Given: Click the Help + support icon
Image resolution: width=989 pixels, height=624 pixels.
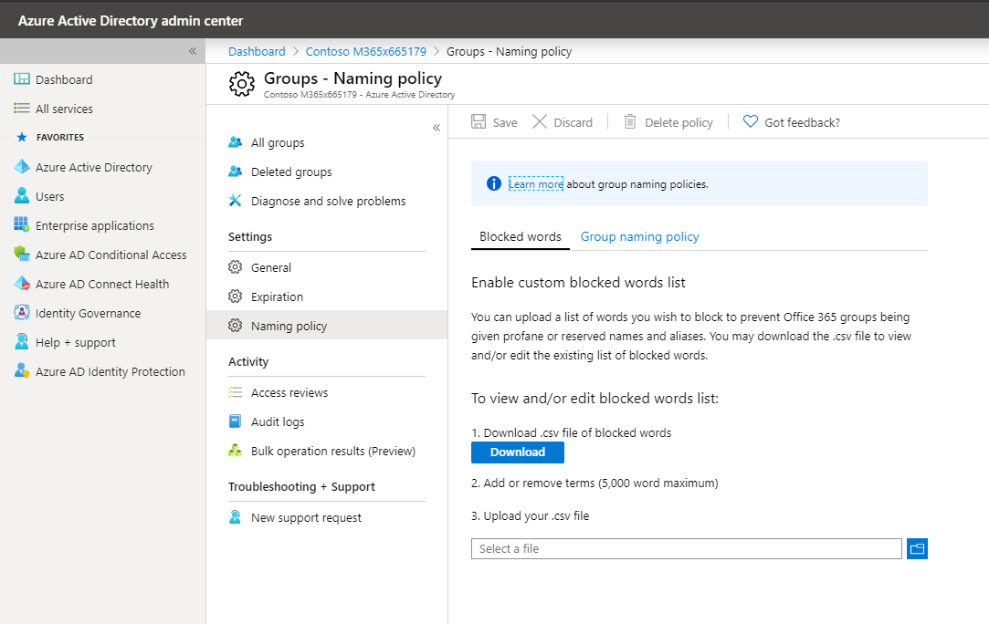Looking at the screenshot, I should coord(22,341).
